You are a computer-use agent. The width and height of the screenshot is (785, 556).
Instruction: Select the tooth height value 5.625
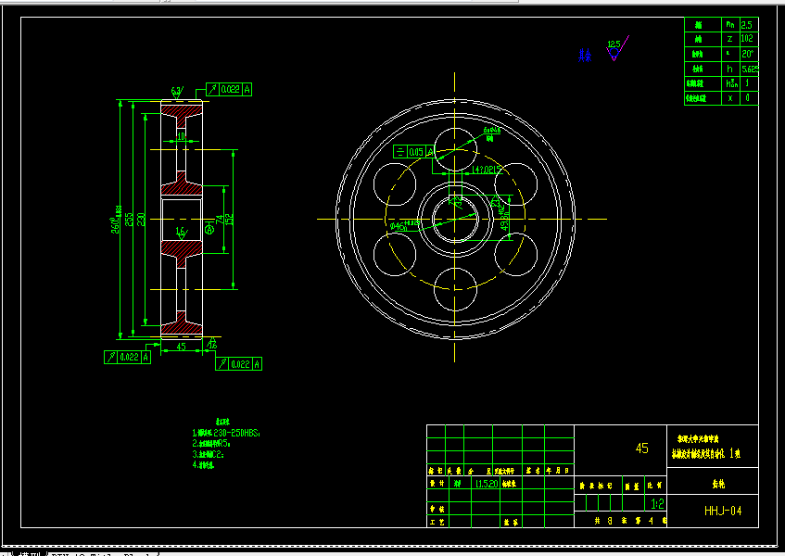click(750, 69)
